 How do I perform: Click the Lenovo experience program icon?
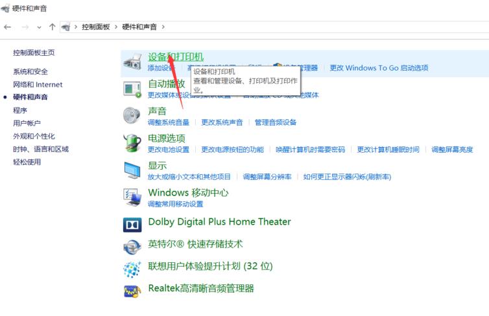click(x=132, y=269)
